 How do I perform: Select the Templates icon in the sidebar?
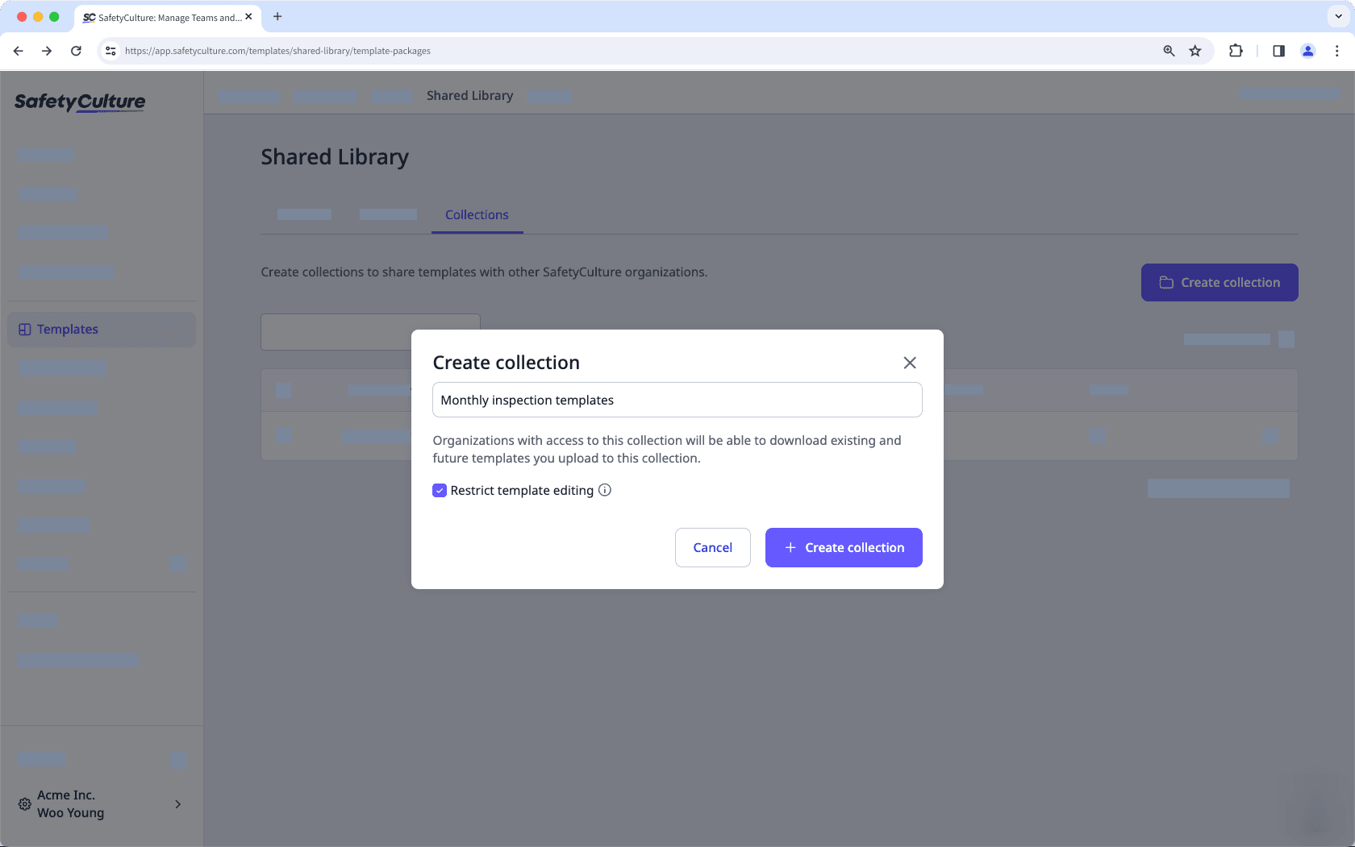pos(25,329)
